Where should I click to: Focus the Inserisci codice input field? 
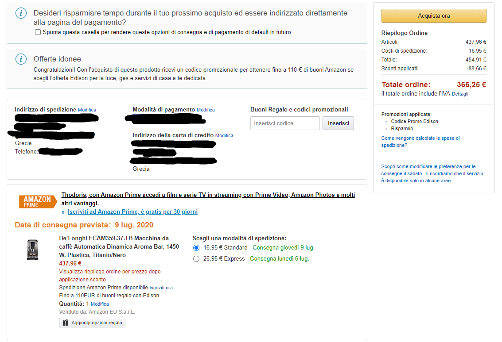pos(285,123)
